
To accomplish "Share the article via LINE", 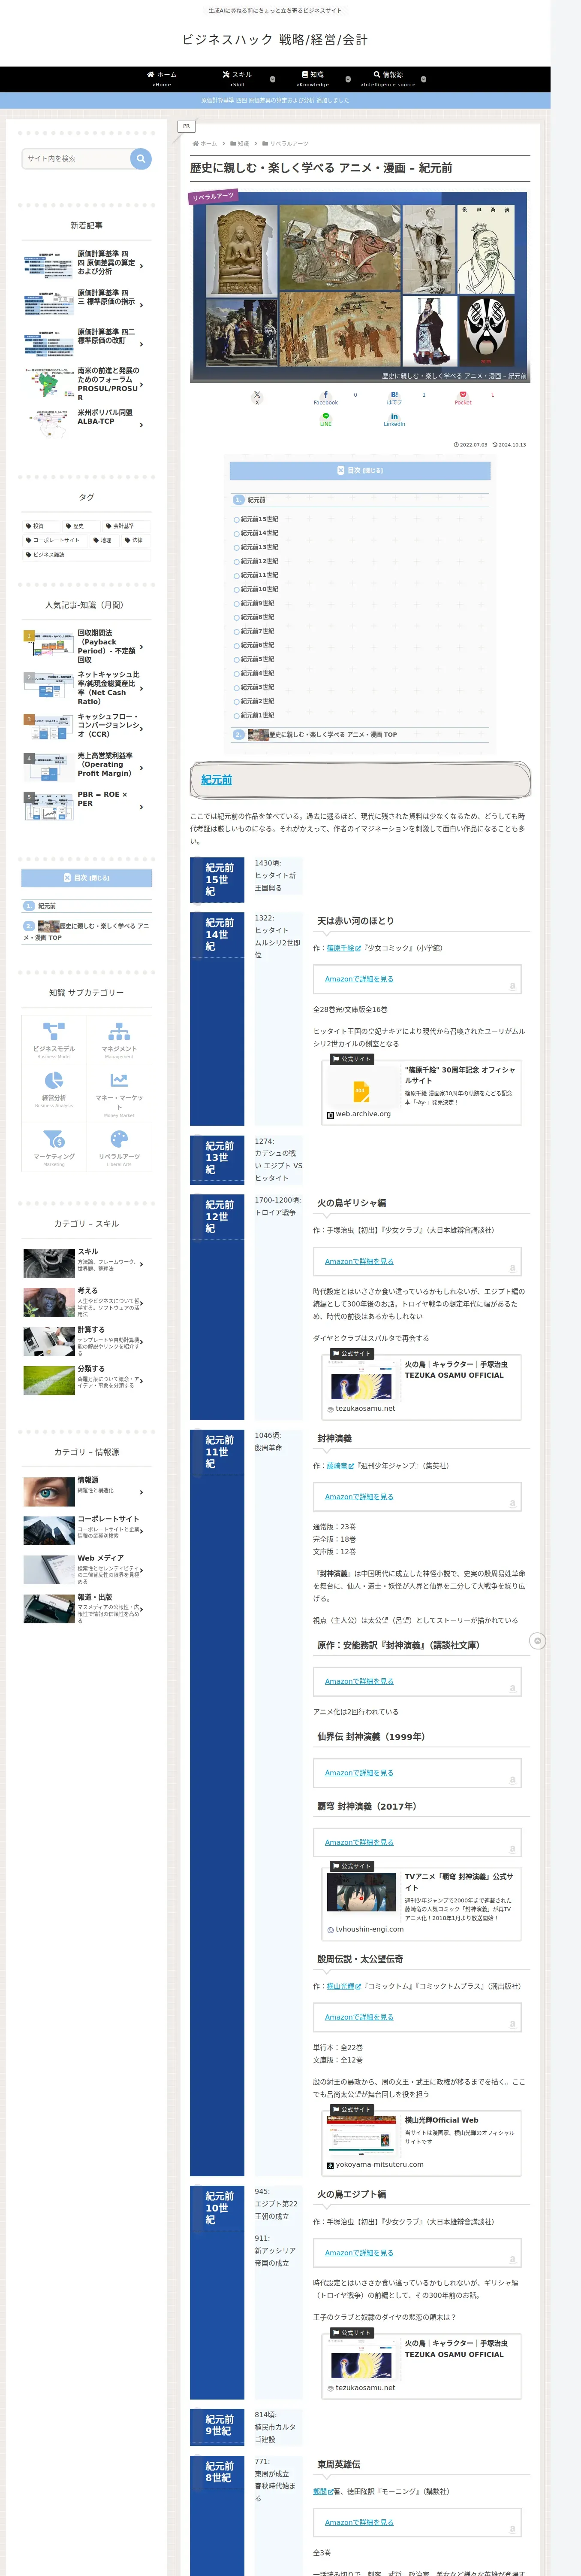I will pos(325,420).
